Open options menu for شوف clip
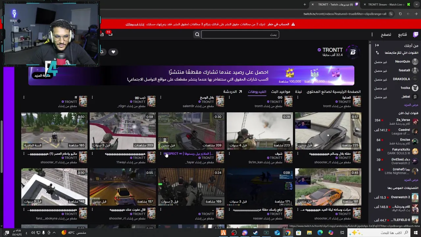 click(x=229, y=153)
